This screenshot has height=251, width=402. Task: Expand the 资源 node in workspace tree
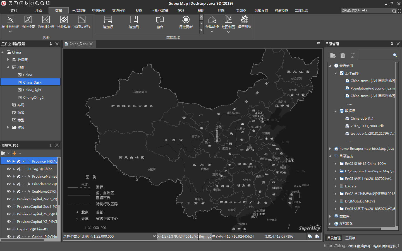point(8,127)
